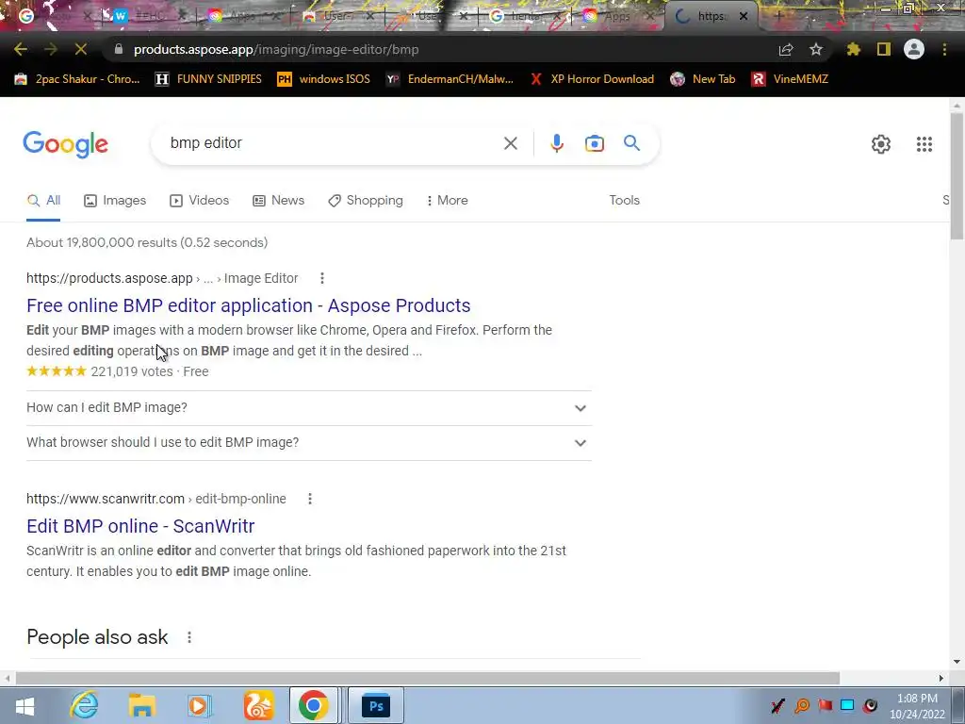Open the 'FUNNY SNIPPIES' bookmark
Viewport: 965px width, 724px height.
(208, 79)
